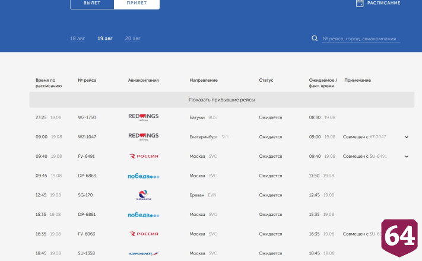Click note Совмещен с Y7-7047

pos(364,137)
